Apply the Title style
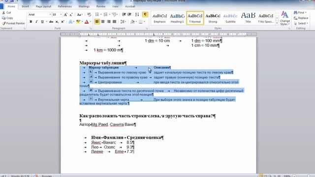This screenshot has width=315, height=177. tap(248, 18)
